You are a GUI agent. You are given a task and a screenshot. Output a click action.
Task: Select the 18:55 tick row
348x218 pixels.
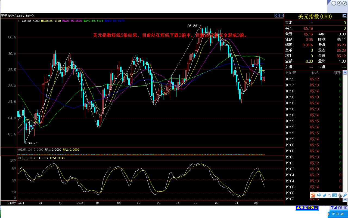(313, 79)
